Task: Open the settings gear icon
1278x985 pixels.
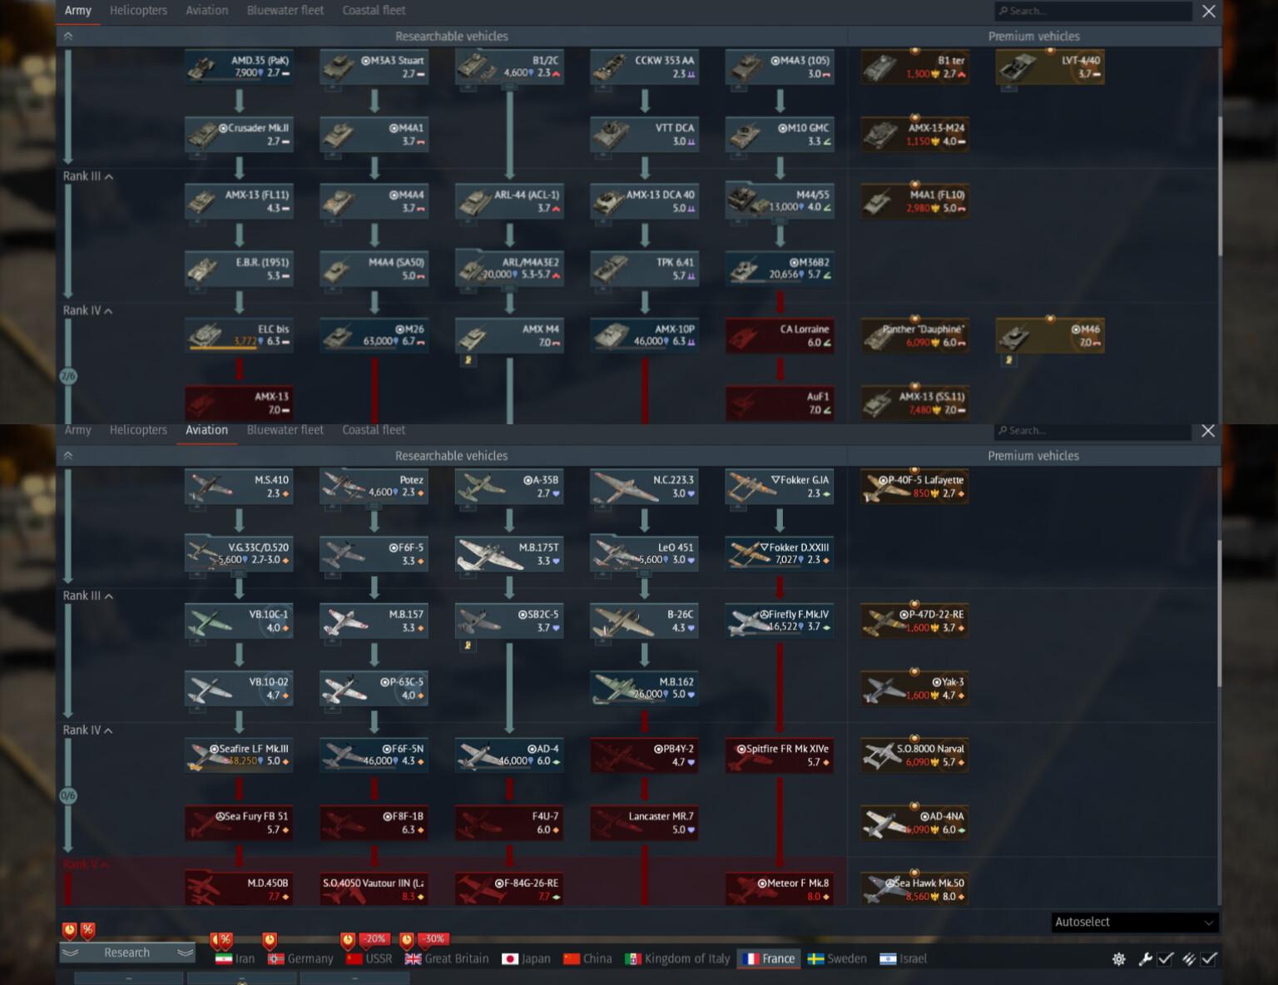Action: 1119,959
